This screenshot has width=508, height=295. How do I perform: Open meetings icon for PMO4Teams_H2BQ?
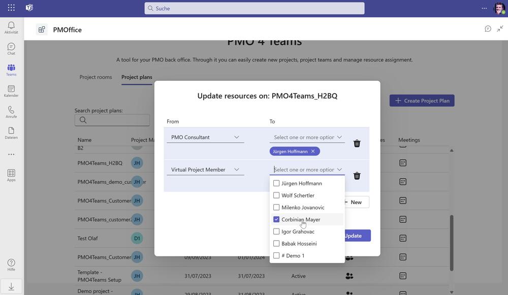pyautogui.click(x=403, y=163)
